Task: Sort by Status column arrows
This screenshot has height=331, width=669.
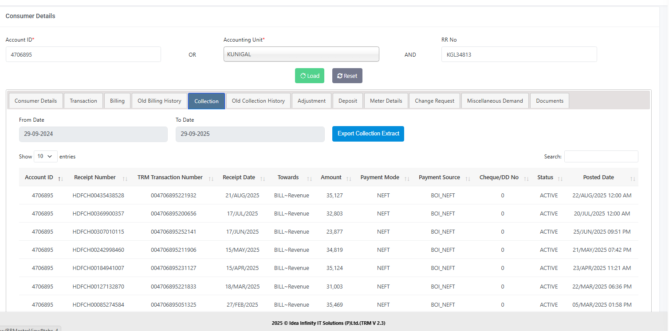Action: [560, 178]
